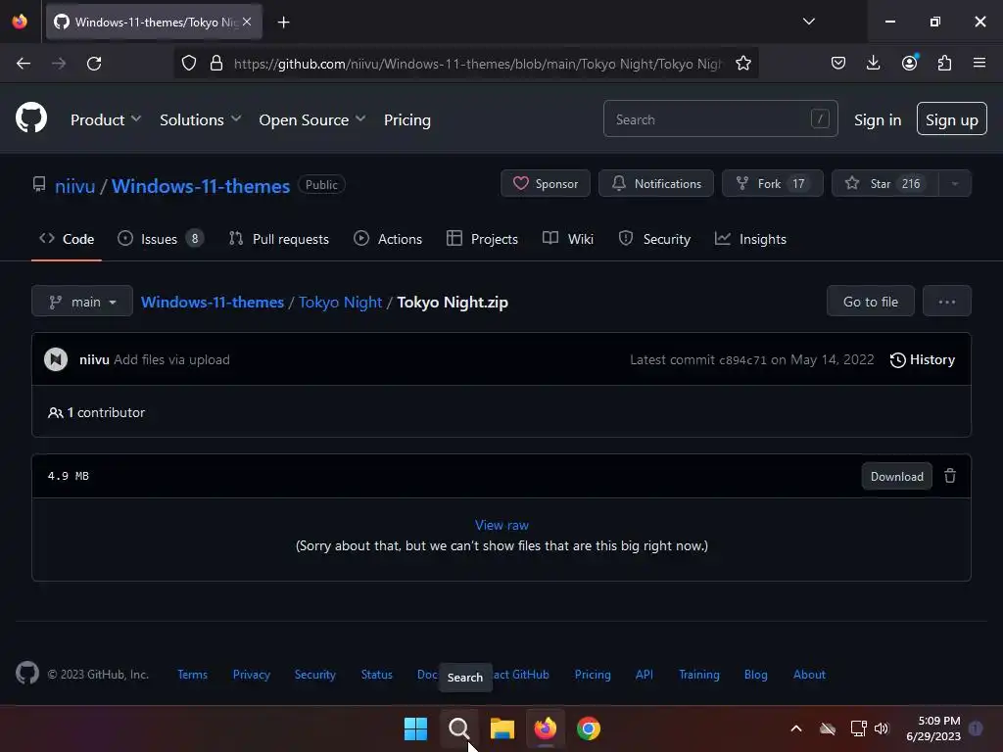Open the tracking protection shield icon
Screen dimensions: 1003x752
pyautogui.click(x=189, y=64)
